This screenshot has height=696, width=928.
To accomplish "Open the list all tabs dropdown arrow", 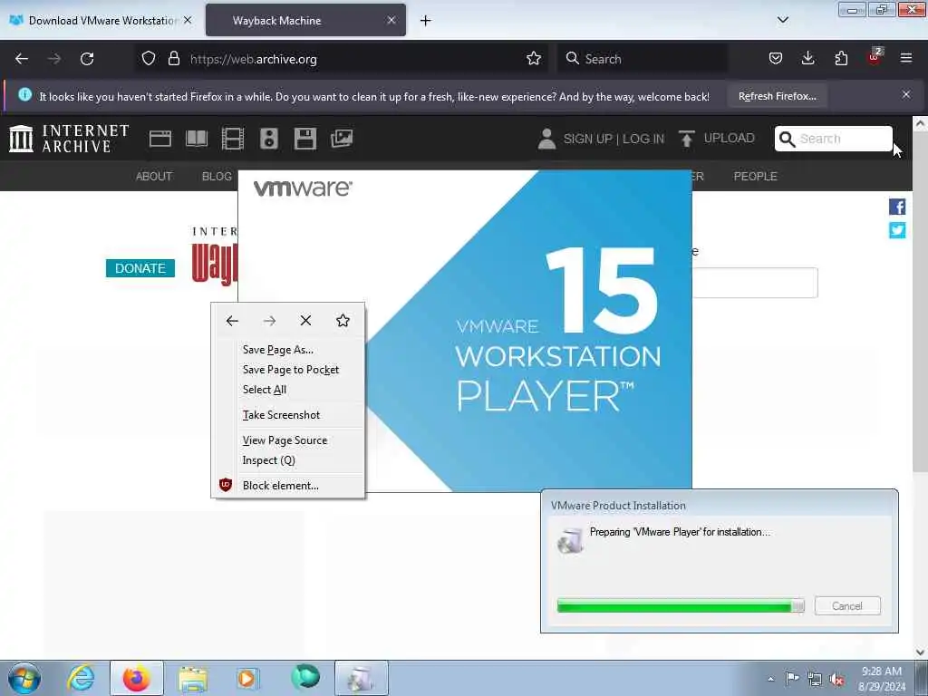I will pos(783,20).
